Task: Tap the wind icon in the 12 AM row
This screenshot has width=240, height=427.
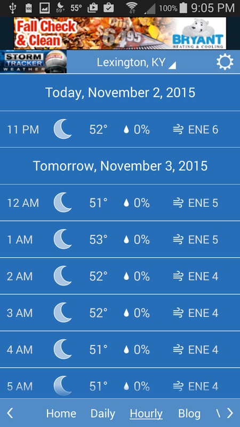Action: point(178,203)
